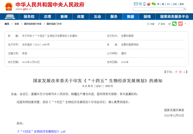This screenshot has height=134, width=193.
Task: Open the Weibo icon in top header
Action: click(x=149, y=4)
